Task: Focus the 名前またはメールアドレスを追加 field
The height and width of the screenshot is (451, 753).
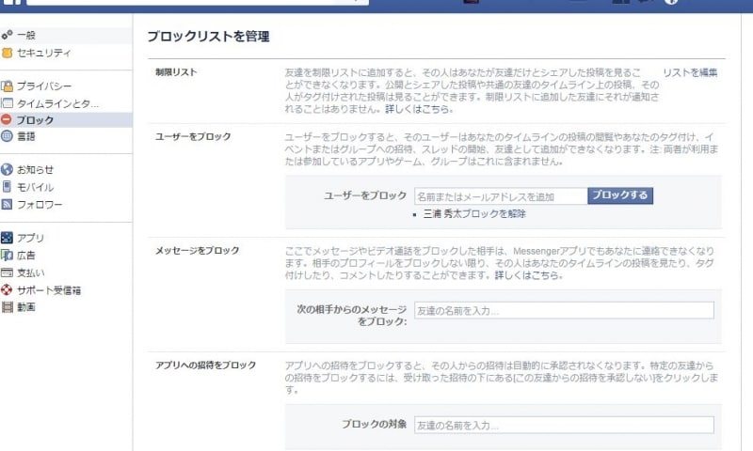Action: pos(501,196)
